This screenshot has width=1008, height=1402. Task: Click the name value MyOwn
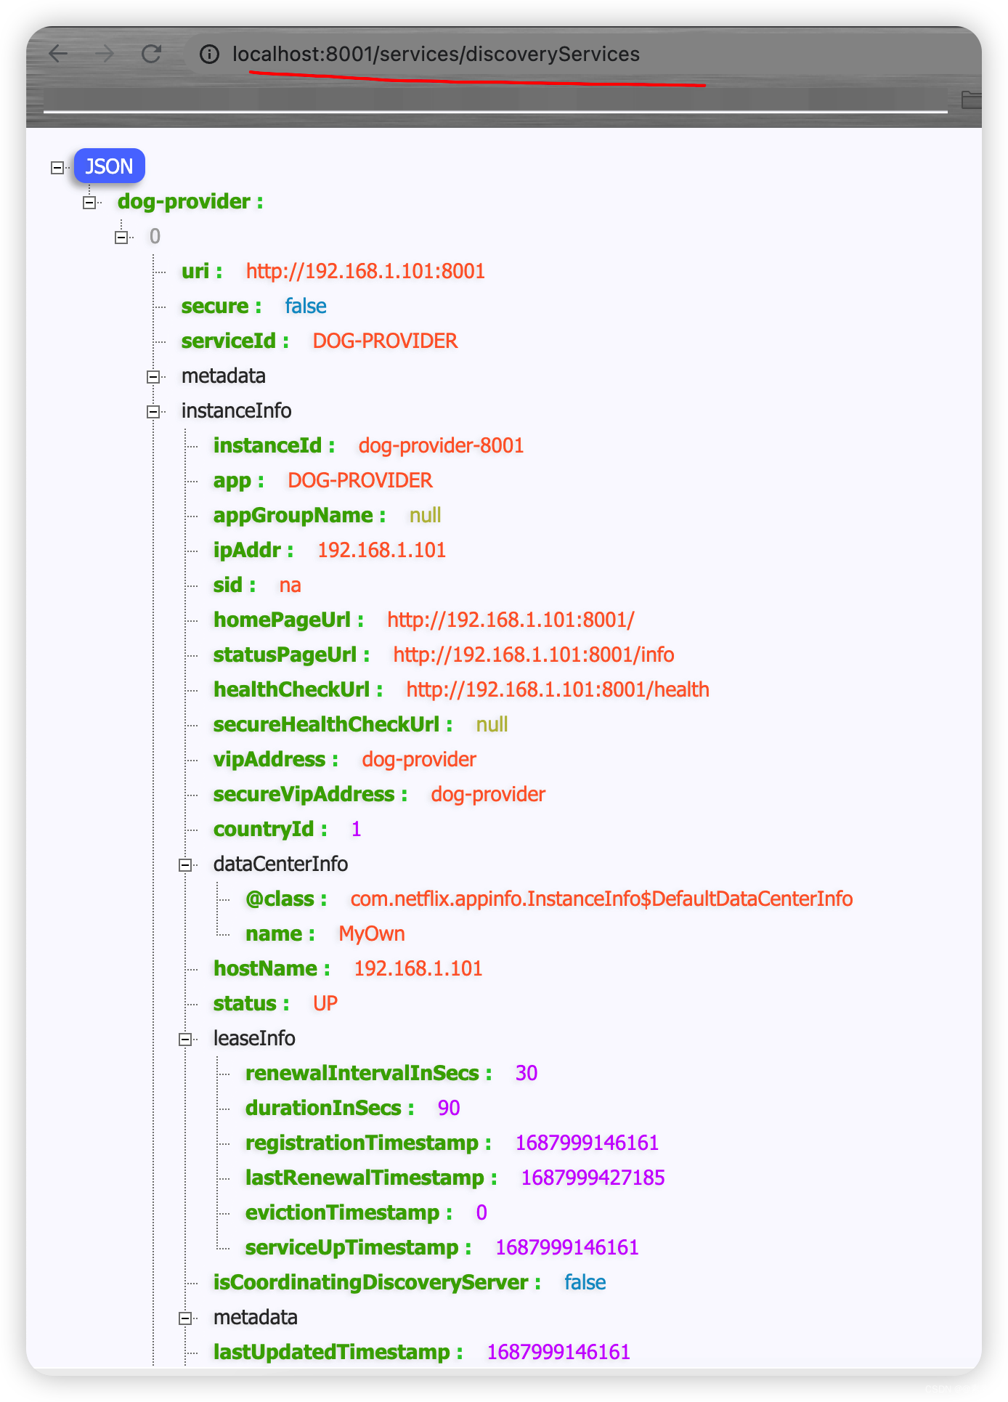(x=372, y=933)
